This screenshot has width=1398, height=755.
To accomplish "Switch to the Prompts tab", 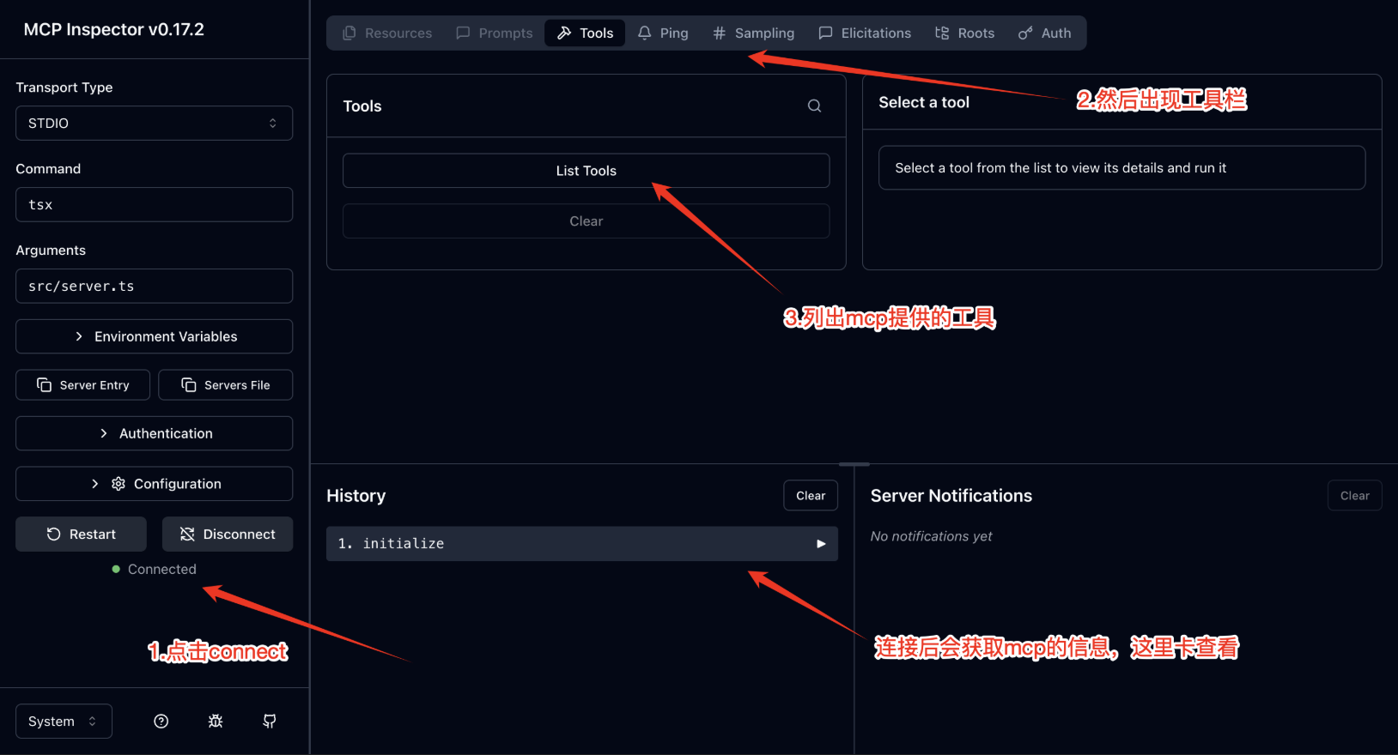I will point(495,33).
